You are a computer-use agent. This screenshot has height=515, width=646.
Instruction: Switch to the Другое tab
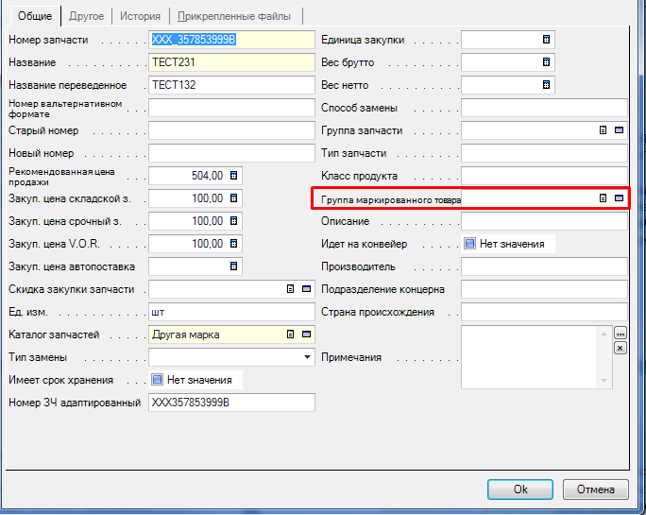point(87,16)
